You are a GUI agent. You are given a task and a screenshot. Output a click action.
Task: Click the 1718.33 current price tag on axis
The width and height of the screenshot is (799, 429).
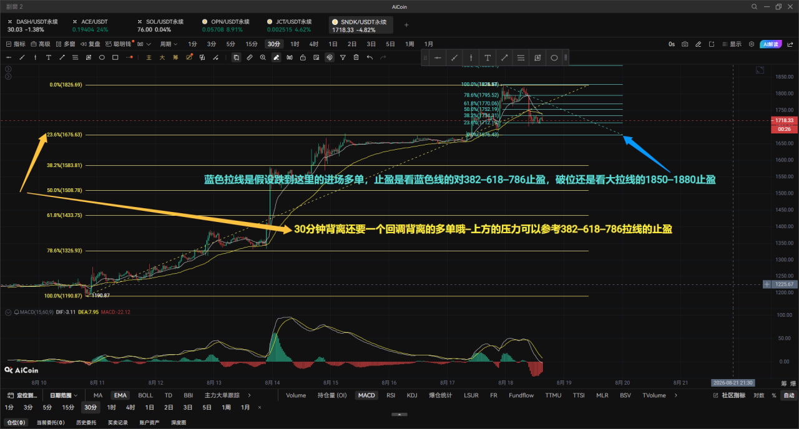click(785, 120)
